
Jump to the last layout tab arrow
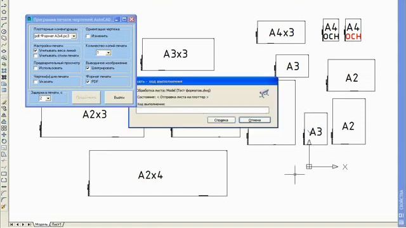29,224
